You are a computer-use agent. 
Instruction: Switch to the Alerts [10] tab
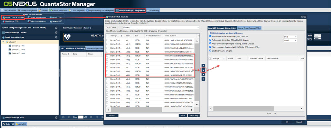click(21, 124)
